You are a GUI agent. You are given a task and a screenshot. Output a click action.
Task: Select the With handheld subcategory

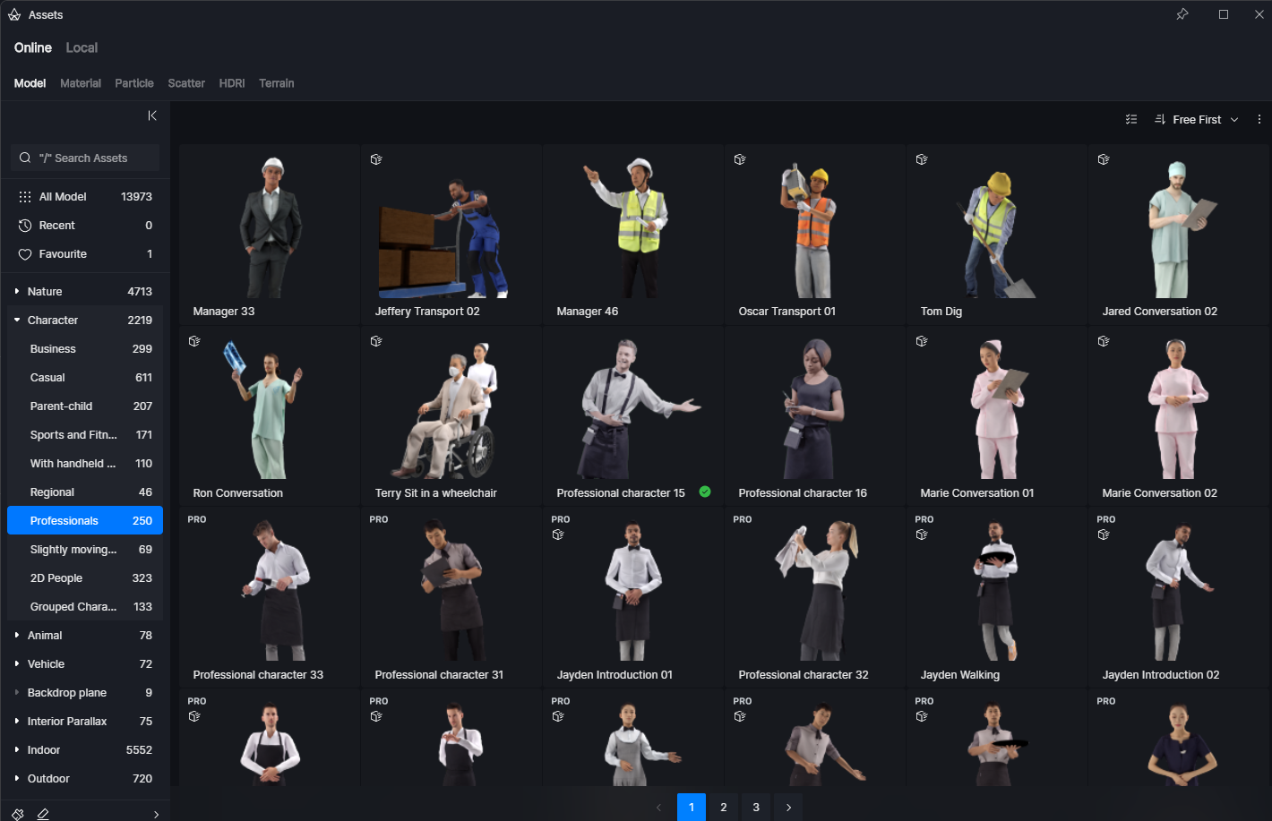85,463
